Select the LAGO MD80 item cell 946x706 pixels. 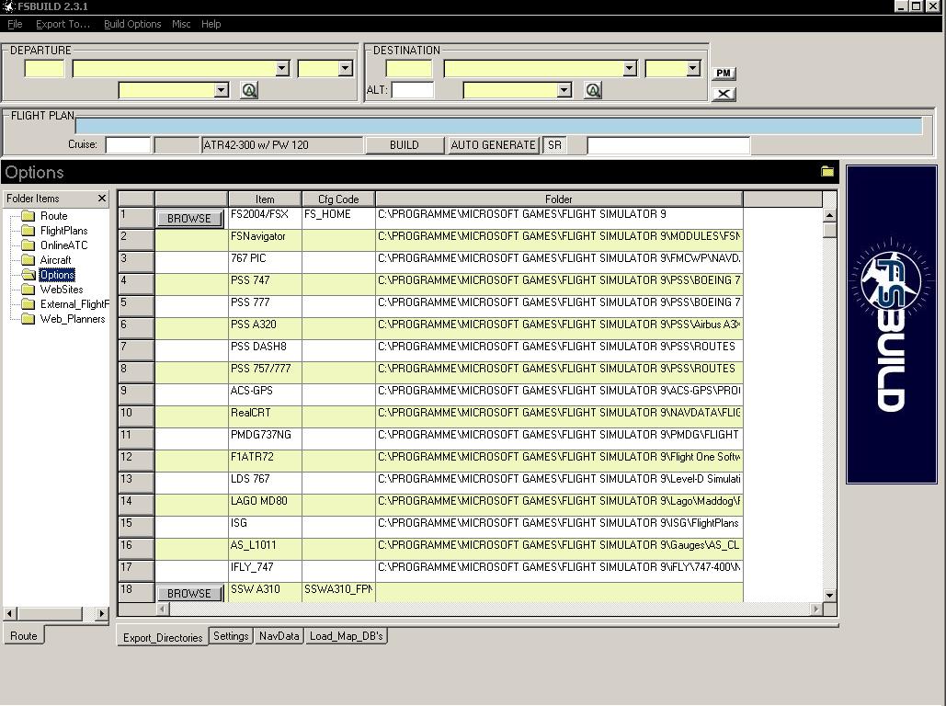(x=265, y=505)
